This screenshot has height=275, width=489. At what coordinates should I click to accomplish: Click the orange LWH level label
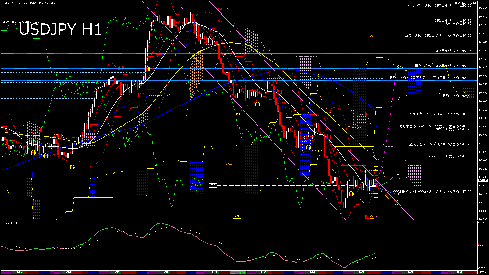229,9
